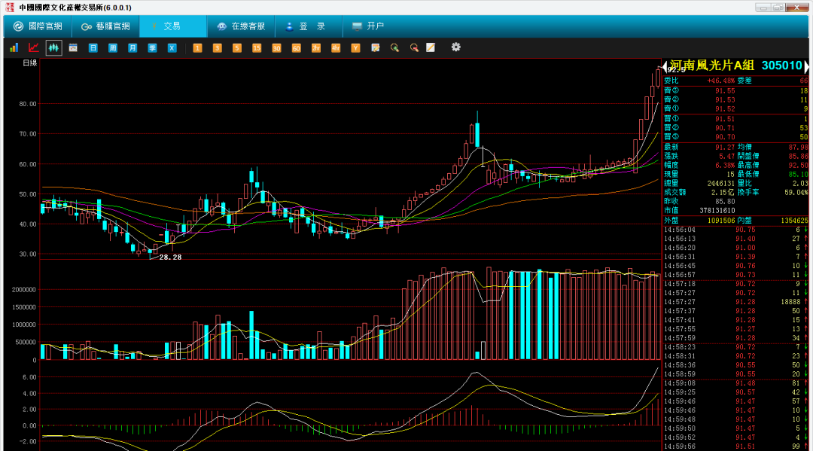Screen dimensions: 813x451
Task: Click the tick row at 14:57:27 with volume 18888
Action: (735, 302)
